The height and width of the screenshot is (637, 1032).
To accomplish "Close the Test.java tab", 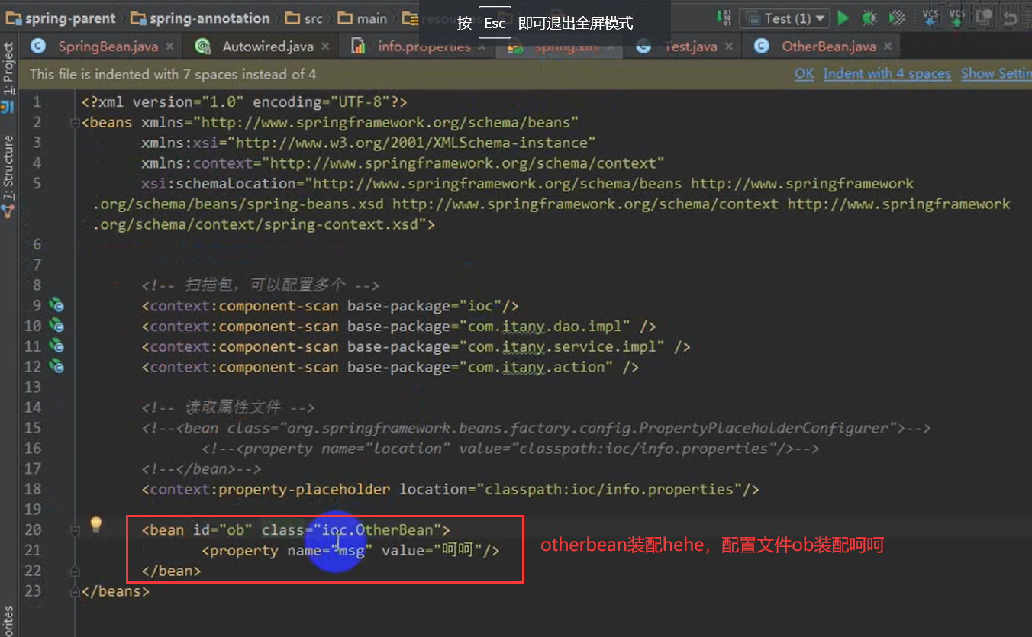I will click(x=729, y=47).
